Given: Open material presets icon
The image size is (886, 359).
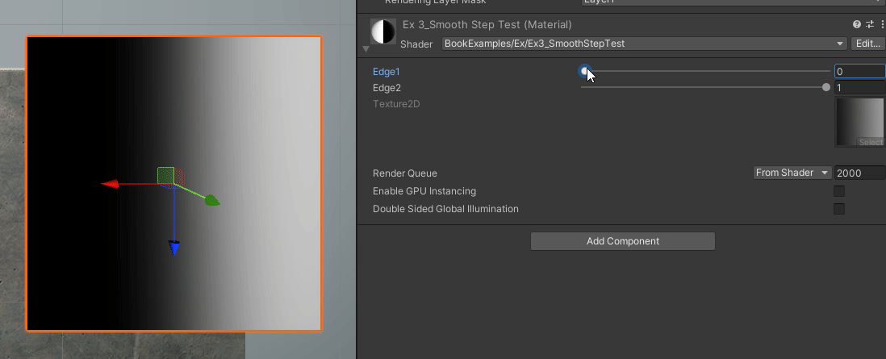Looking at the screenshot, I should pos(870,24).
